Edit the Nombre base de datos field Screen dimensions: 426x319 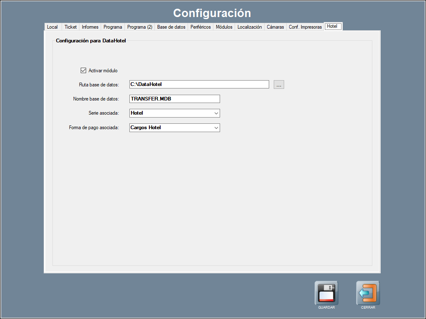coord(174,99)
